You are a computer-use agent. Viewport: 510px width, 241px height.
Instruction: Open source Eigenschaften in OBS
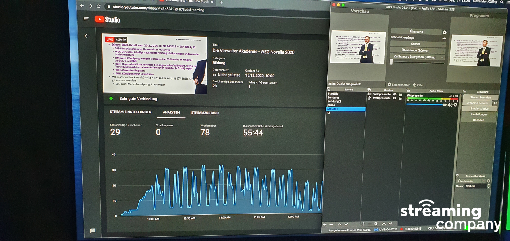pyautogui.click(x=399, y=85)
